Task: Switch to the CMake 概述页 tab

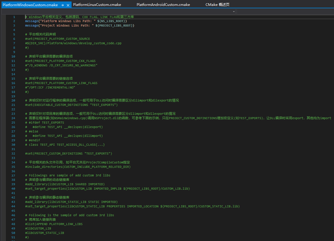Action: click(x=217, y=5)
